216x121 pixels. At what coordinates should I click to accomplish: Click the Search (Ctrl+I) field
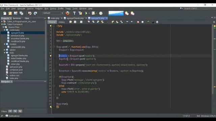click(x=197, y=8)
